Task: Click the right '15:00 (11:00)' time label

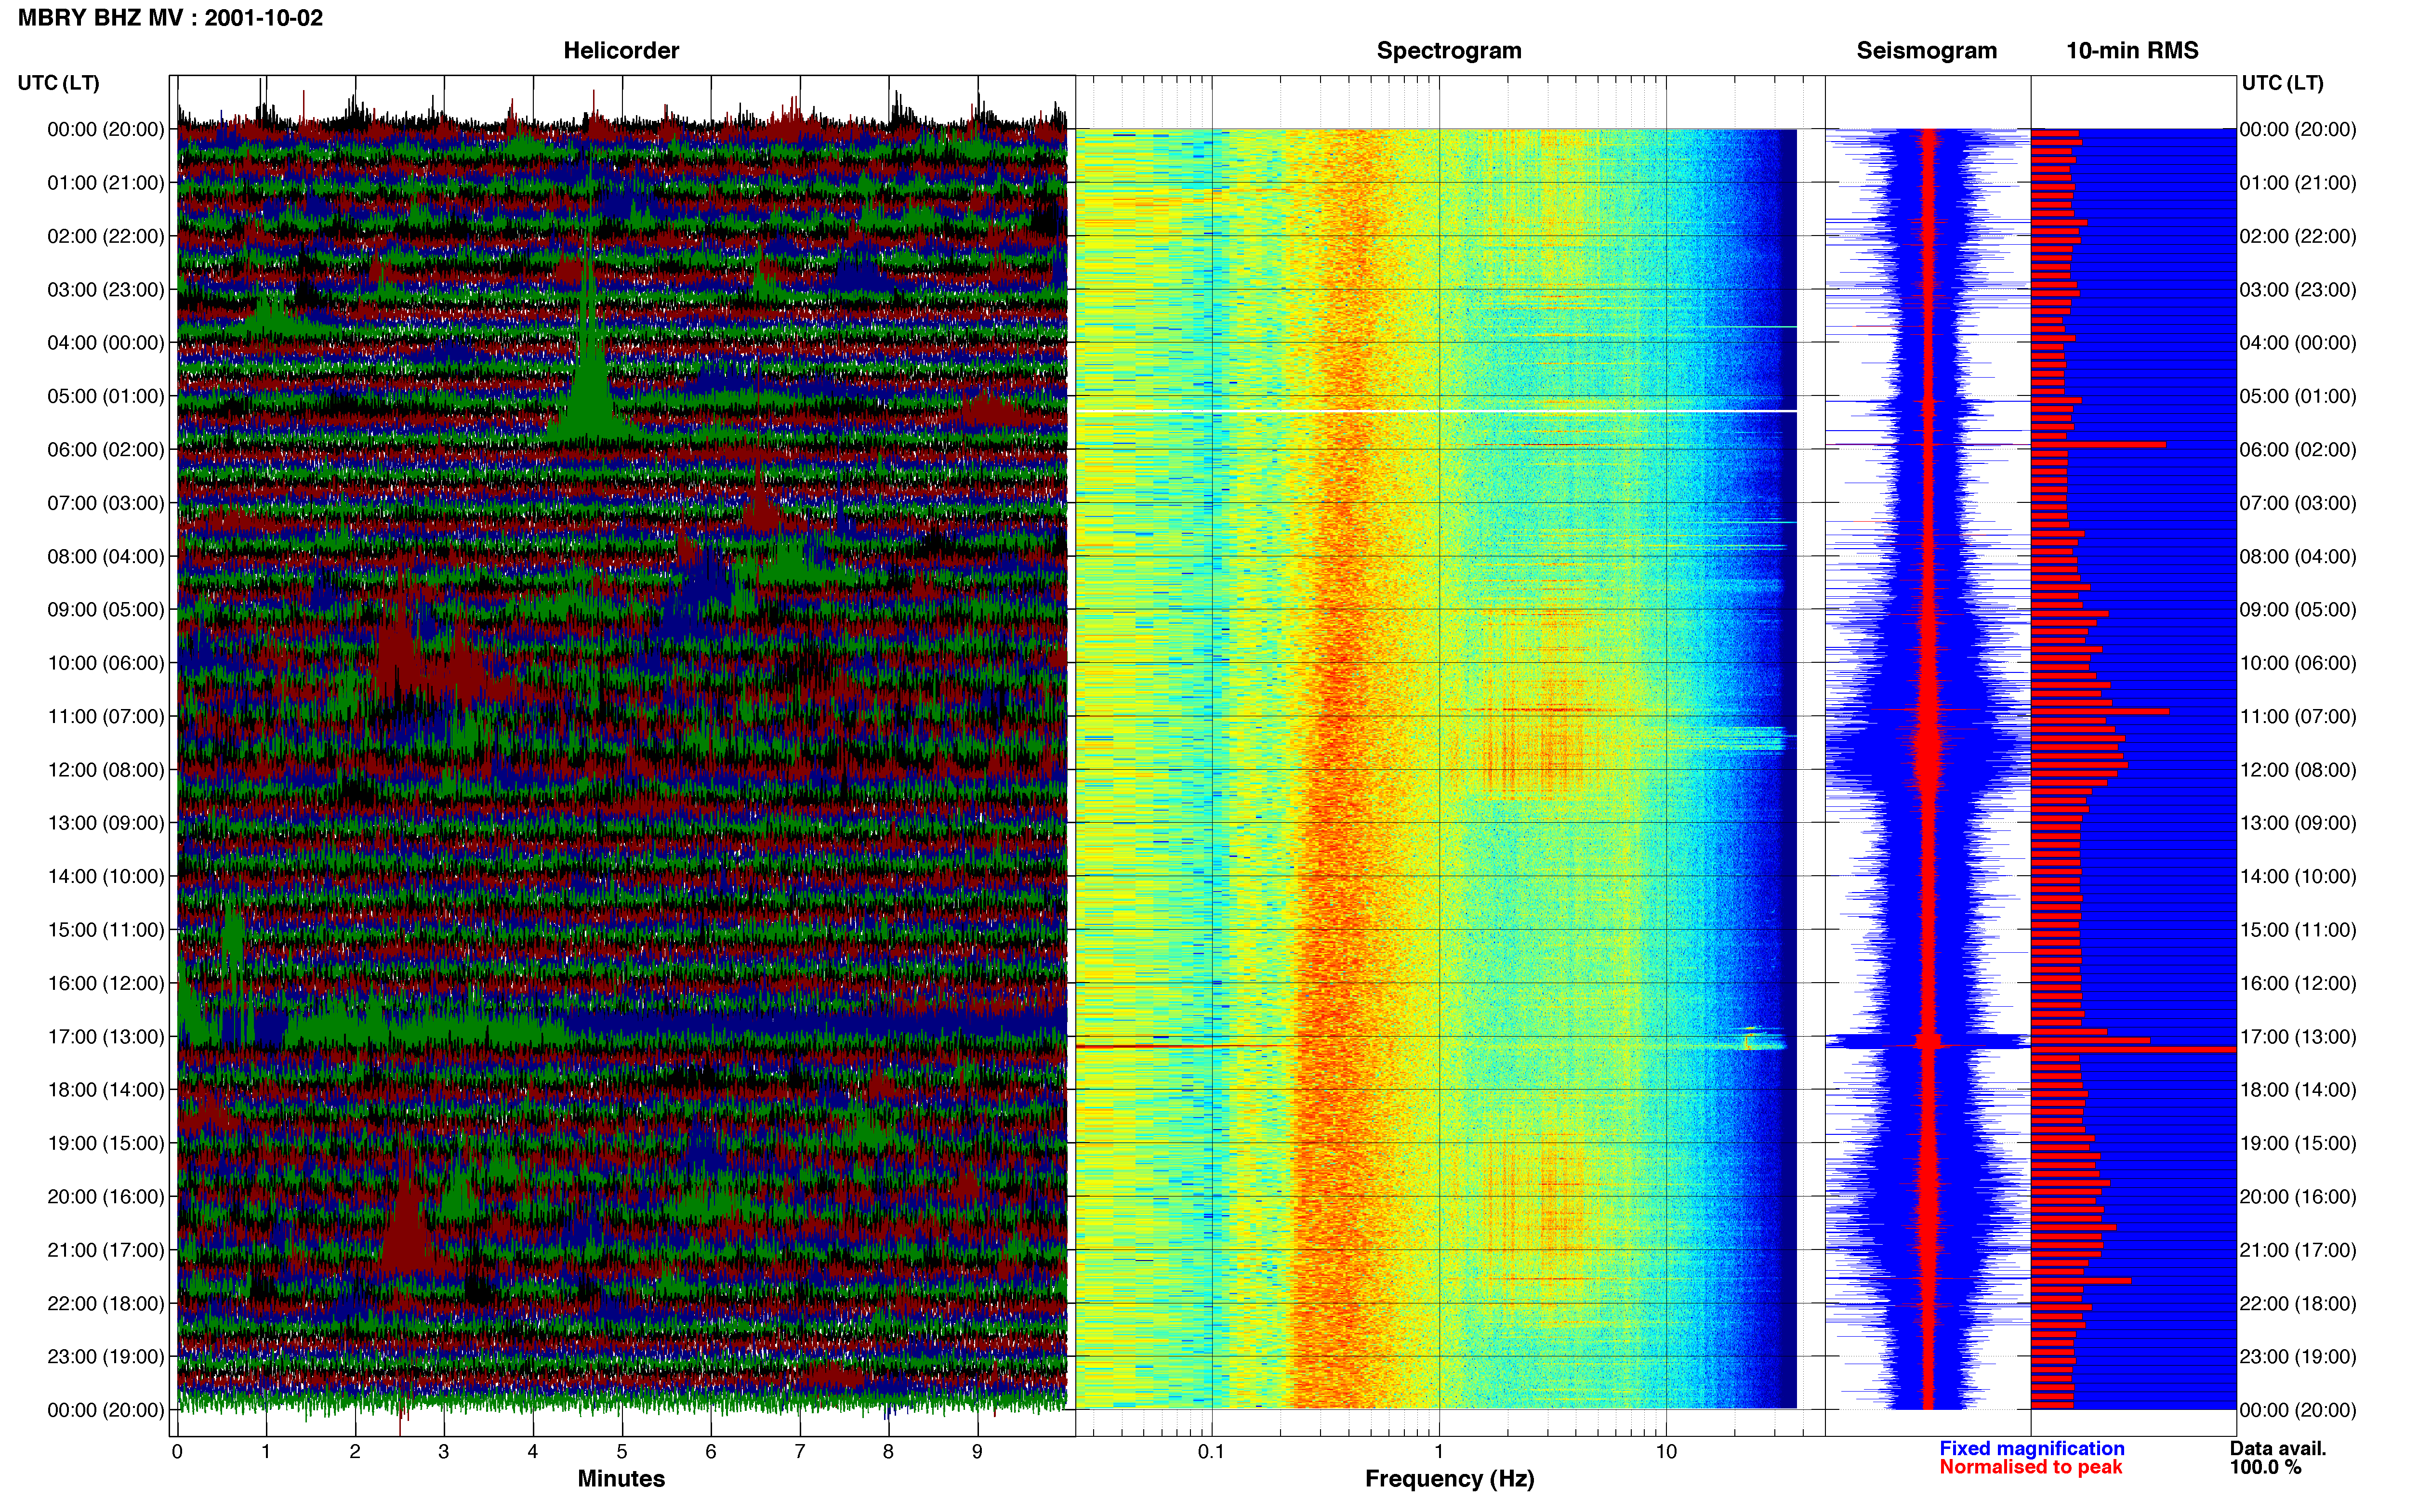Action: (x=2298, y=929)
